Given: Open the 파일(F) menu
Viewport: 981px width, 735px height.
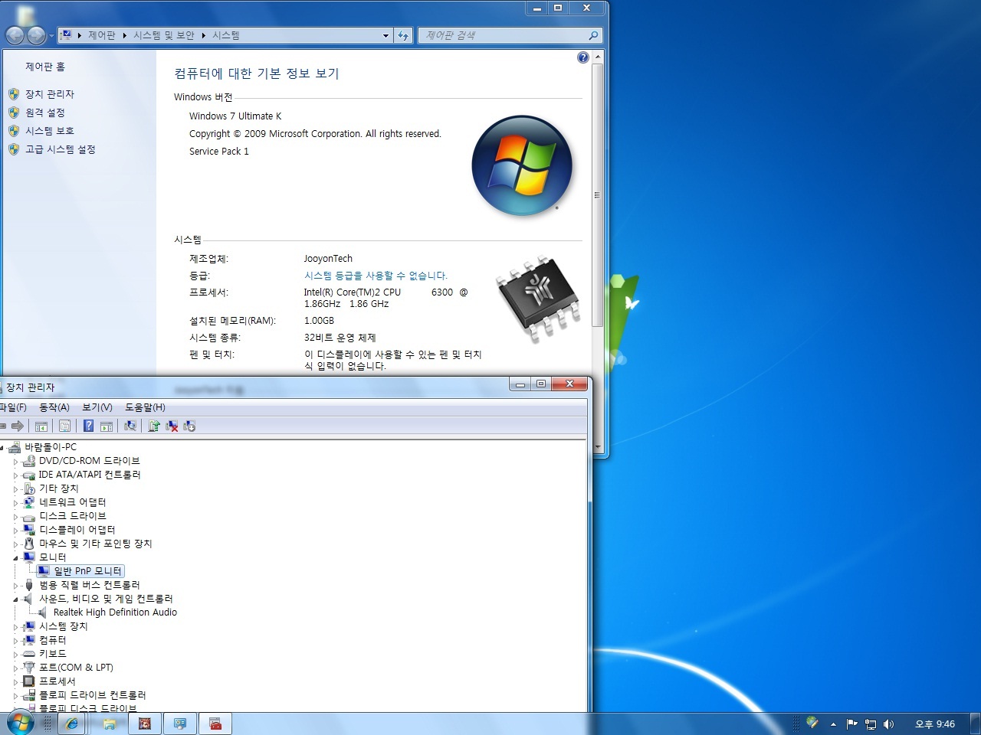Looking at the screenshot, I should (x=13, y=407).
